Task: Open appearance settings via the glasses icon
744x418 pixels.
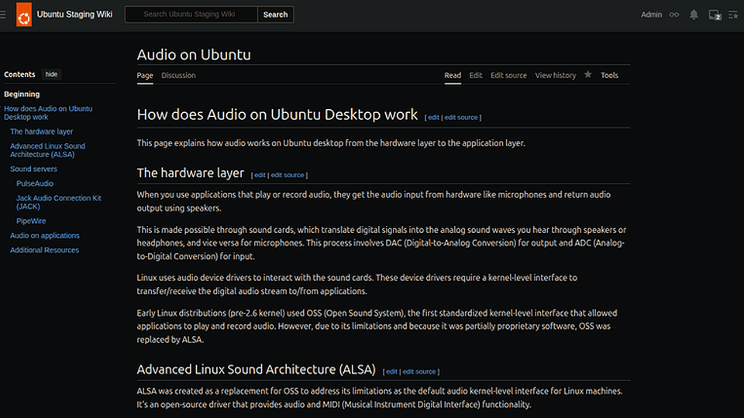Action: pos(673,15)
